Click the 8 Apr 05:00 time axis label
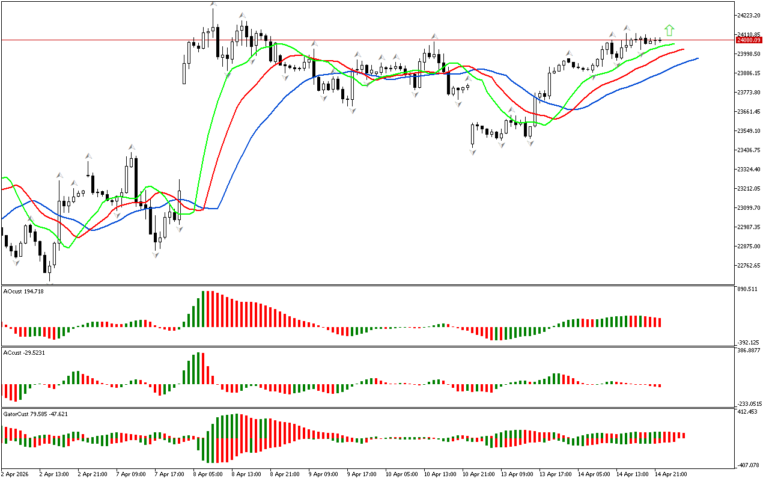The image size is (769, 481). tap(208, 474)
